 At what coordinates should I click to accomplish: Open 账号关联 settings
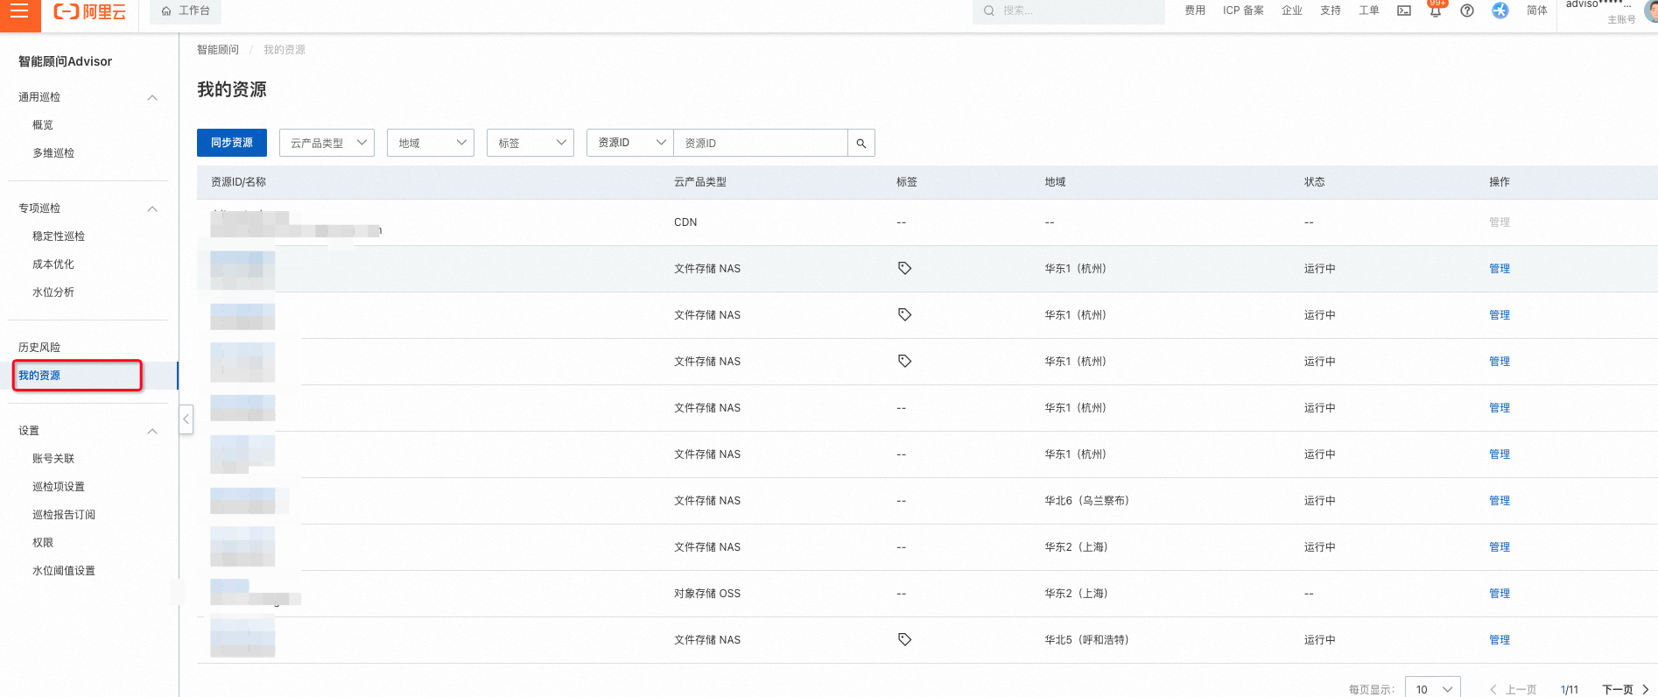coord(53,459)
